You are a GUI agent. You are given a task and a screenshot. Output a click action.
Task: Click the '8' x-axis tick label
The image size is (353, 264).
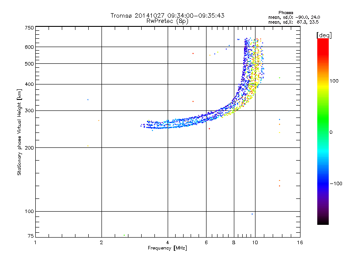click(234, 242)
